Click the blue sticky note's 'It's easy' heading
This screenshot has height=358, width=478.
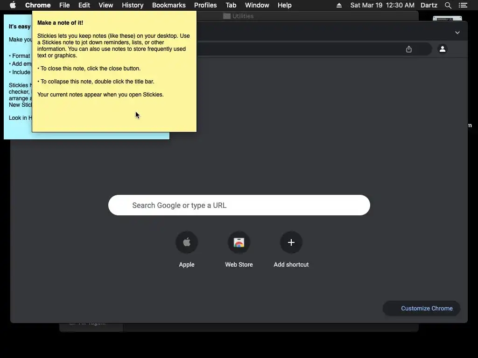pos(20,27)
